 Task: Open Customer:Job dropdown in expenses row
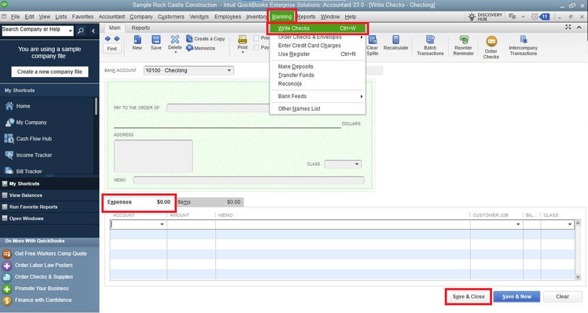[518, 224]
